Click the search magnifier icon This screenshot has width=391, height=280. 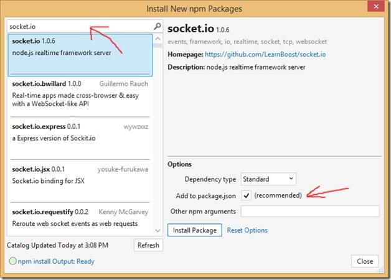[158, 26]
